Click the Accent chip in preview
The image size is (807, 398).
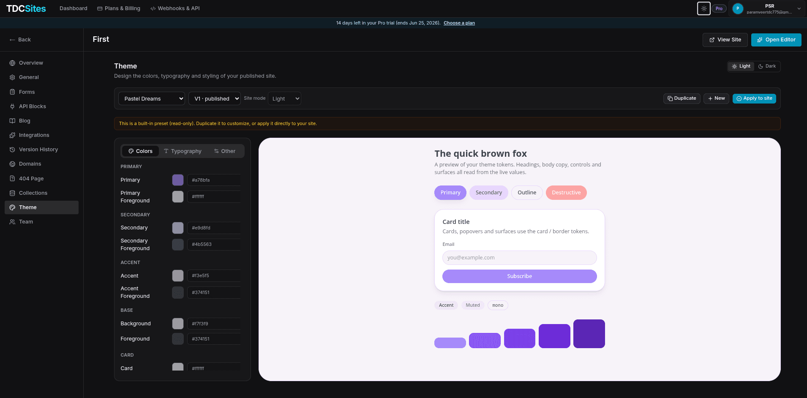point(446,305)
